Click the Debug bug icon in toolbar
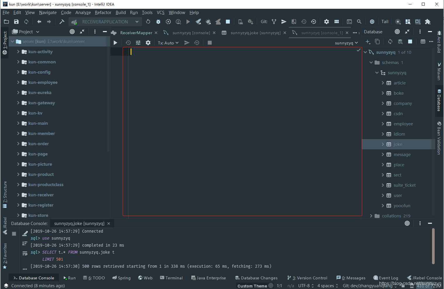444x289 pixels. [x=158, y=22]
